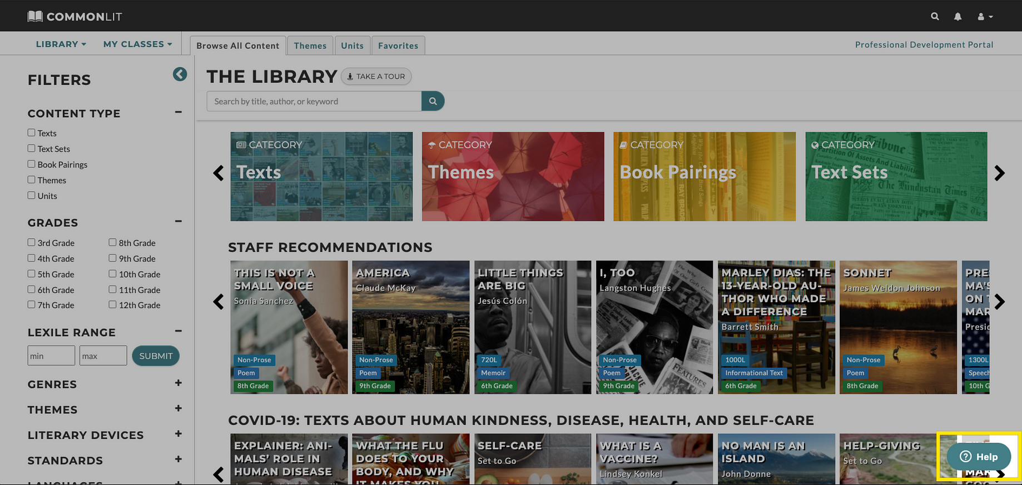This screenshot has width=1022, height=485.
Task: Open the My Classes dropdown menu
Action: 138,44
